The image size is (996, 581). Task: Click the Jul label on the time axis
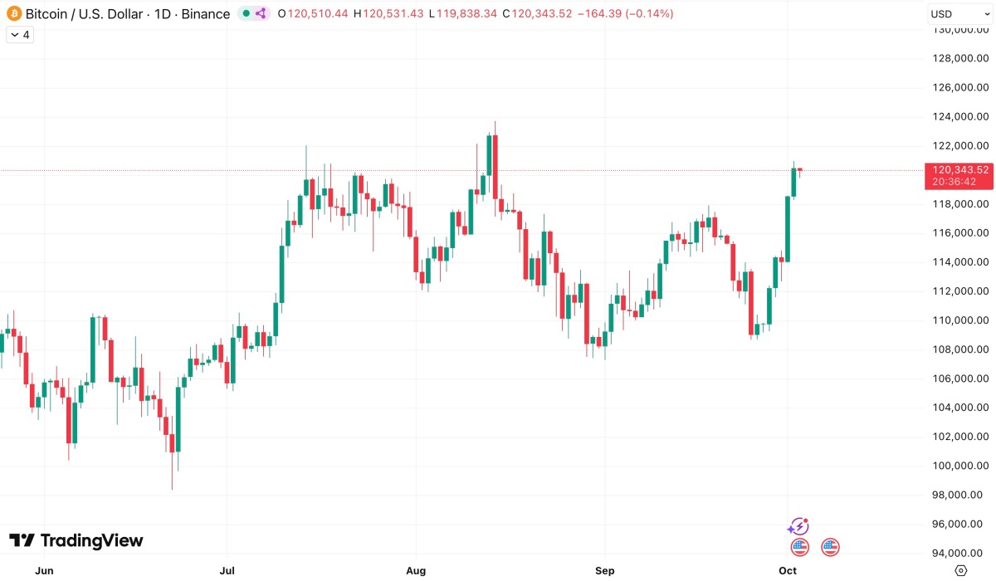click(227, 571)
